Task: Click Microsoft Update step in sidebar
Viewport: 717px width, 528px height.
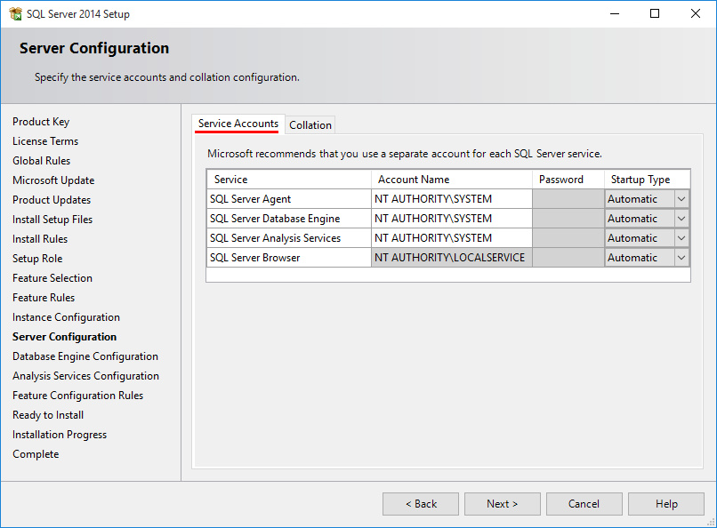Action: 53,180
